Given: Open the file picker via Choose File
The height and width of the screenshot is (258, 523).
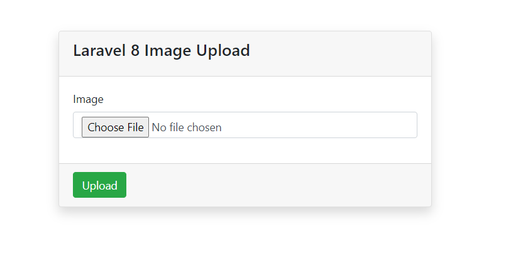Looking at the screenshot, I should pos(115,127).
